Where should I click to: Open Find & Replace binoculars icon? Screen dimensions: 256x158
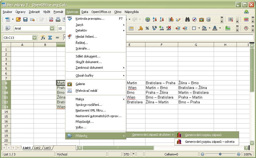pos(187,19)
